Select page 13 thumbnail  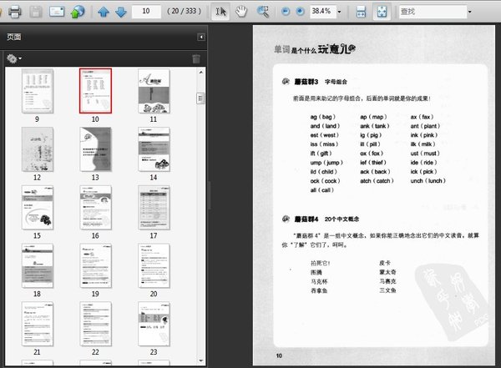[95, 149]
